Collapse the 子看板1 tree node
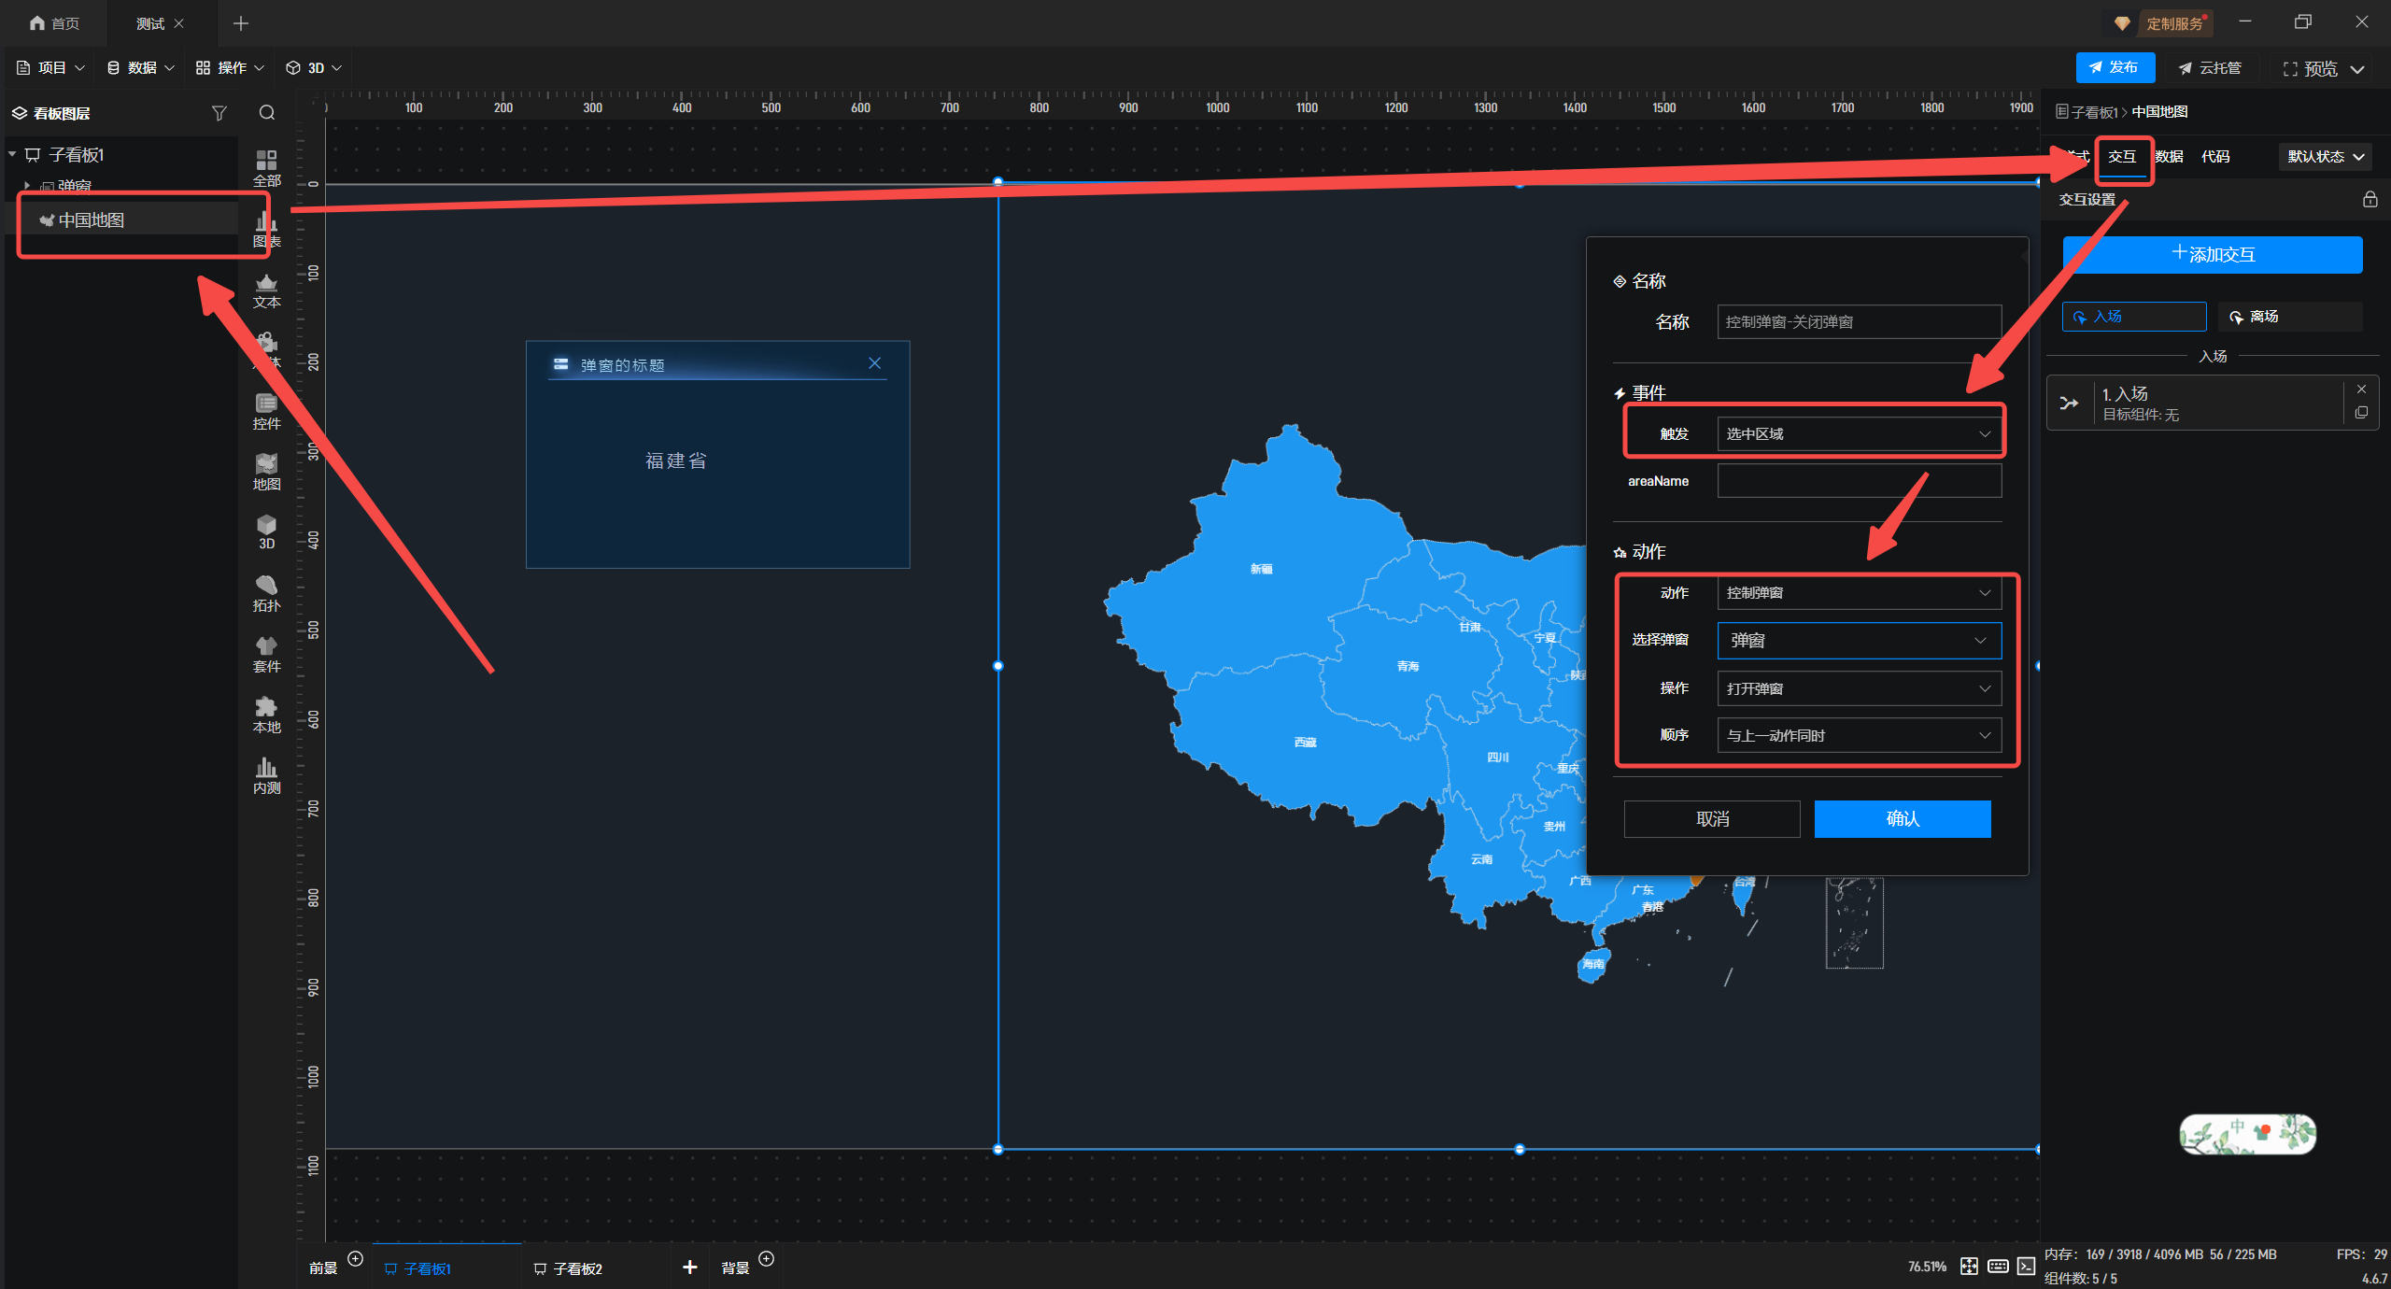Screen dimensions: 2391x1289 click(13, 154)
